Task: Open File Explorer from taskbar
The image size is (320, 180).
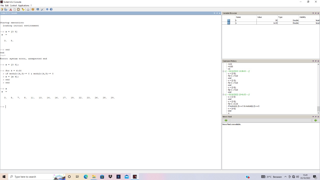Action: 94,177
